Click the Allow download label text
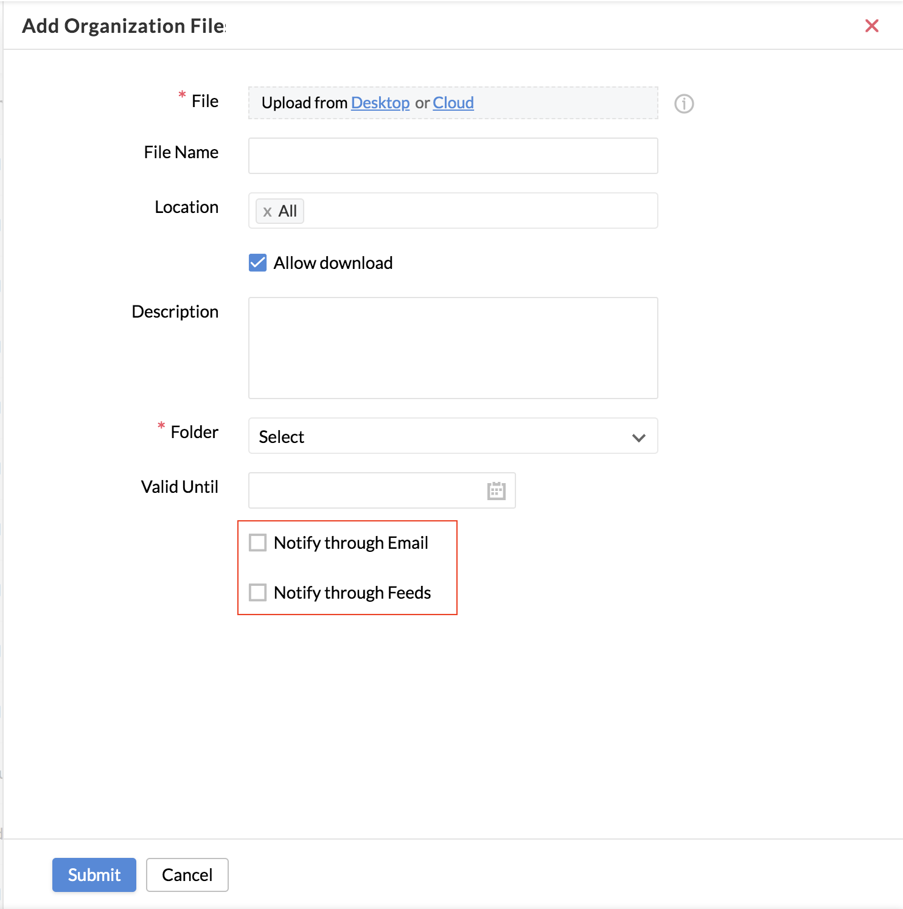The image size is (903, 909). pos(333,263)
